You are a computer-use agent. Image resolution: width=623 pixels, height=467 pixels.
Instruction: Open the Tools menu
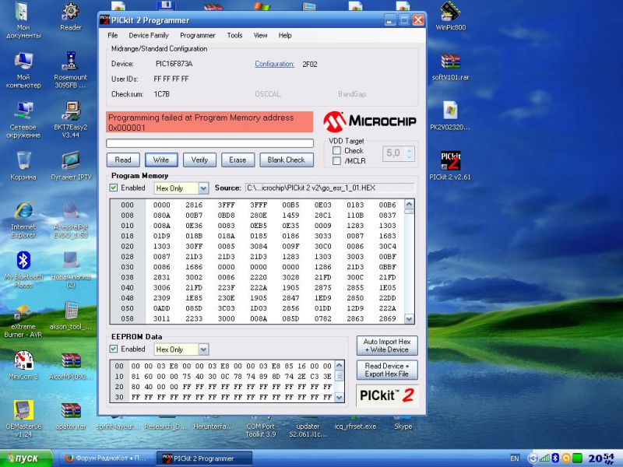(x=235, y=35)
